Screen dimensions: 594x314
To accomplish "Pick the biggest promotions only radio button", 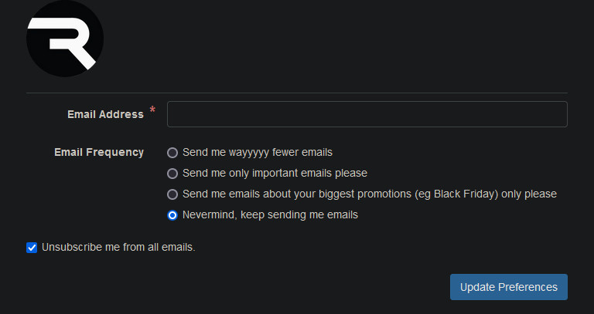I will click(172, 194).
